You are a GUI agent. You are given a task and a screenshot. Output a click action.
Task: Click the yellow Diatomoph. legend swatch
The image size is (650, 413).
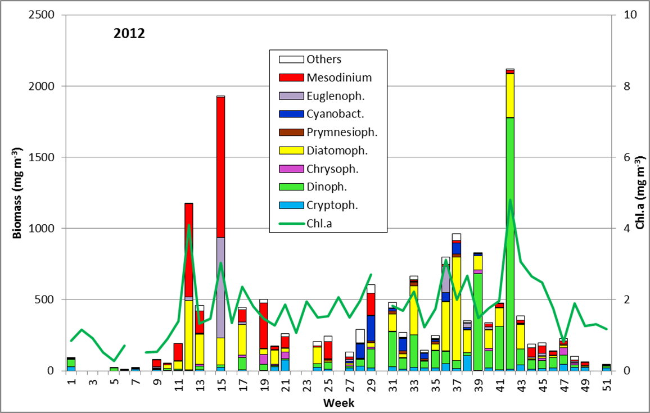[x=291, y=150]
